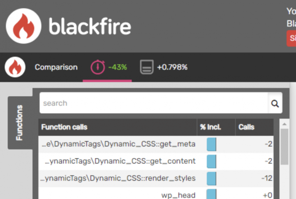This screenshot has width=296, height=199.
Task: Open the Functions side tab
Action: tap(20, 123)
